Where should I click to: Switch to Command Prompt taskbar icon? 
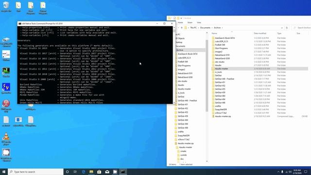[123, 172]
